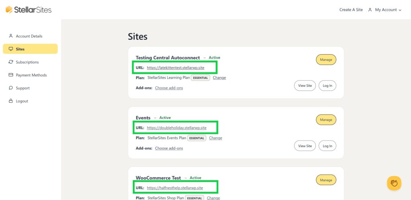Viewport: 411px width, 200px height.
Task: Manage the Testing Central Autoconnect site
Action: 326,60
